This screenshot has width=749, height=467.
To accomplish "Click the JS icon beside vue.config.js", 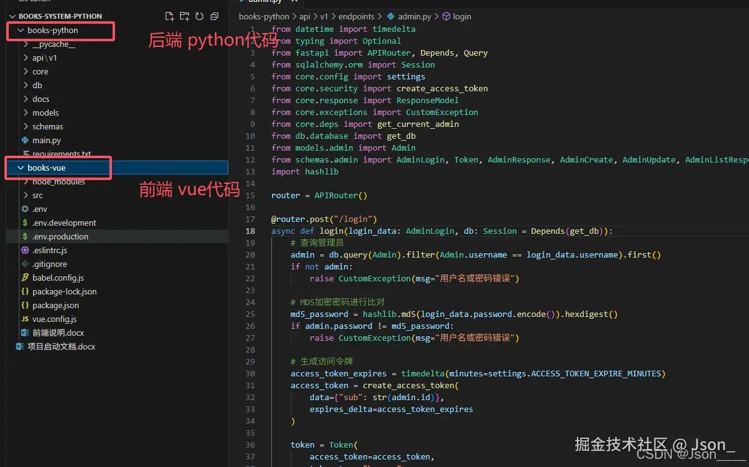I will pos(25,319).
